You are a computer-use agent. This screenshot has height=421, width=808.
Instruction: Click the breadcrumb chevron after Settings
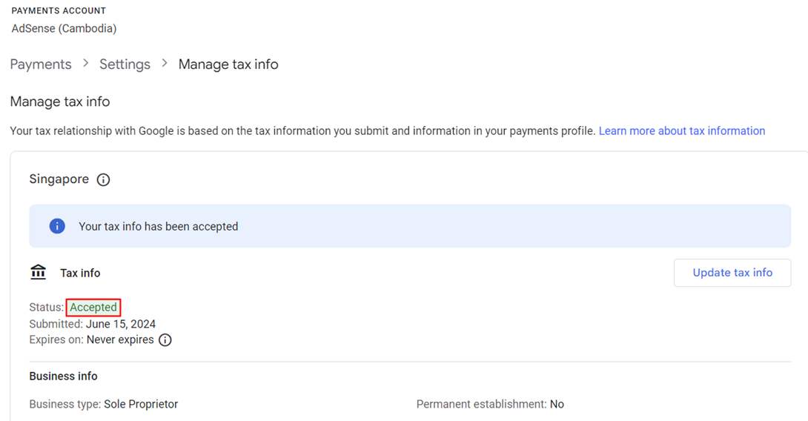pyautogui.click(x=165, y=64)
